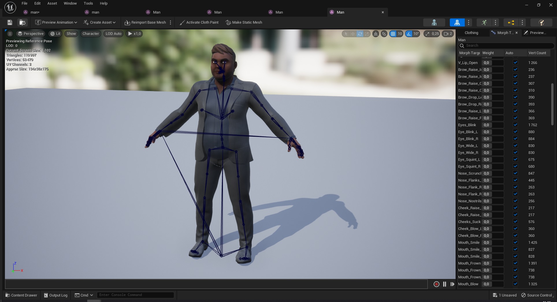557x302 pixels.
Task: Open options dots next to Animation mode
Action: pos(495,22)
